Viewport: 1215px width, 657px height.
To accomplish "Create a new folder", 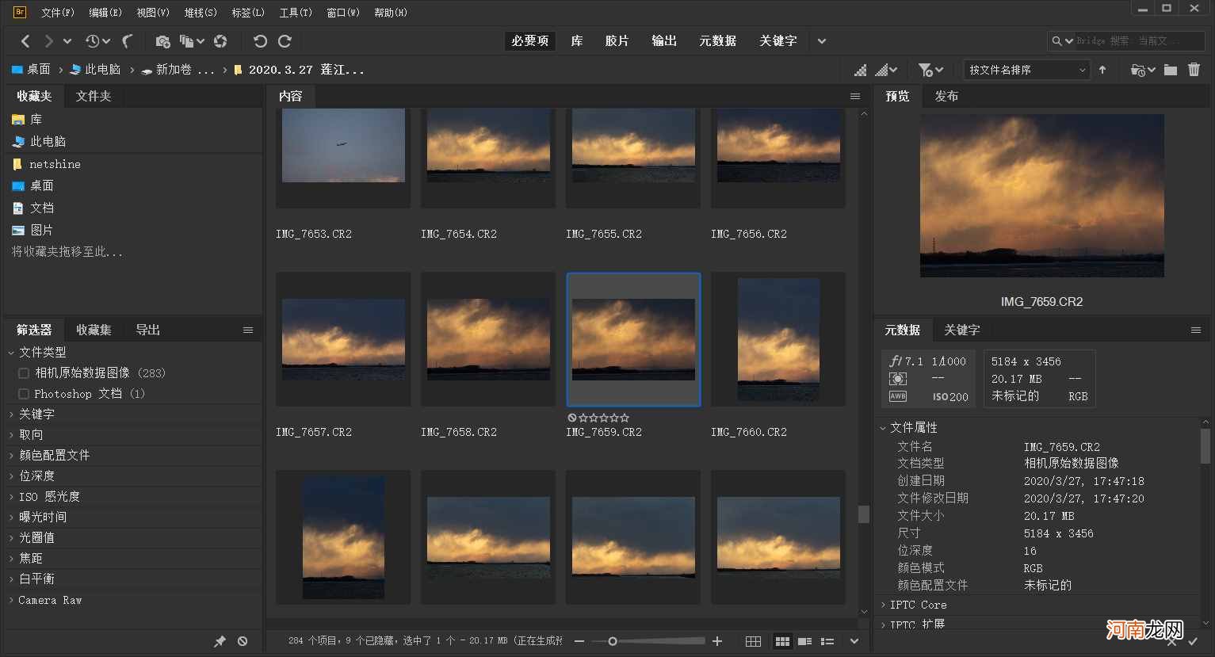I will pos(1171,70).
